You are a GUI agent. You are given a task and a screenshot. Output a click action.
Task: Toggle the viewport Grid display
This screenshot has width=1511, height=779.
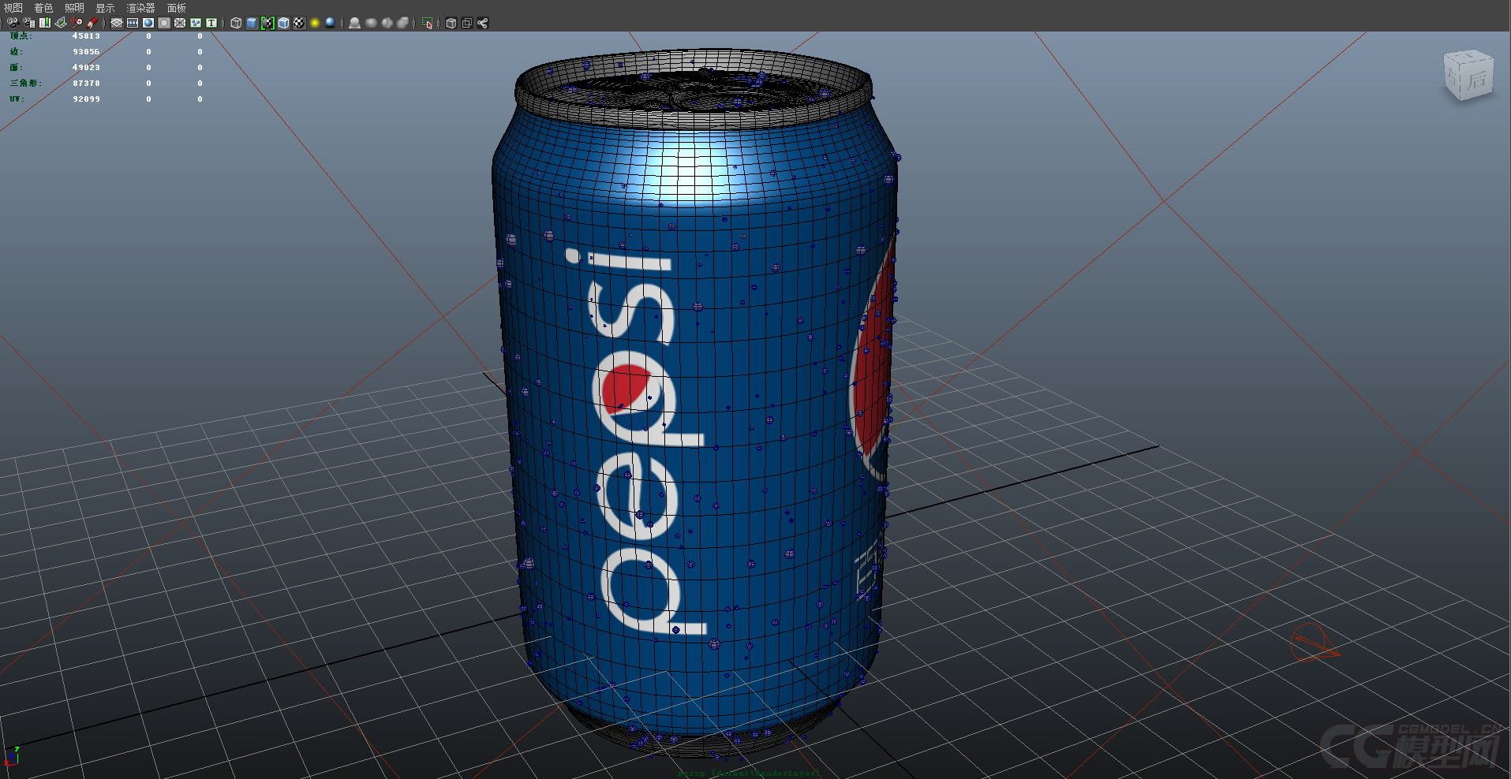pyautogui.click(x=117, y=23)
